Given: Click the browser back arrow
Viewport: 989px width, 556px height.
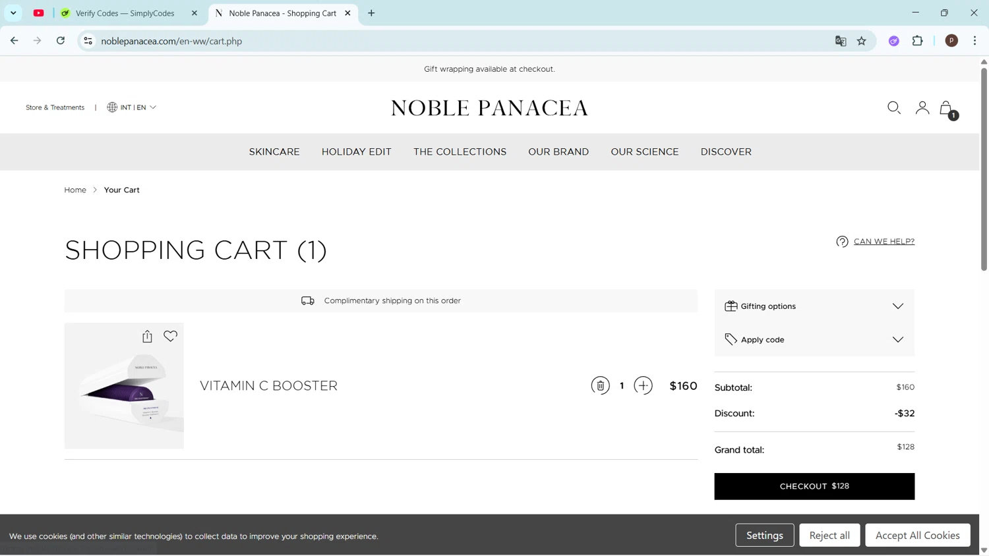Looking at the screenshot, I should click(x=15, y=41).
